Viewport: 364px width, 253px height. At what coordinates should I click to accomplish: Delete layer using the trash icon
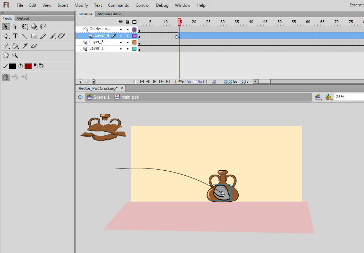click(x=94, y=82)
